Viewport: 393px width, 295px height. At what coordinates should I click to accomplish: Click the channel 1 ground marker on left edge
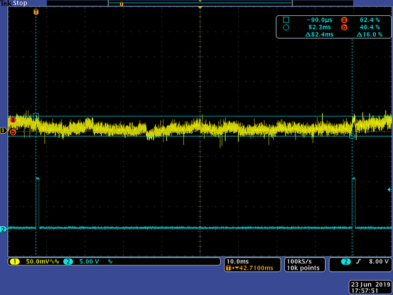[3, 130]
